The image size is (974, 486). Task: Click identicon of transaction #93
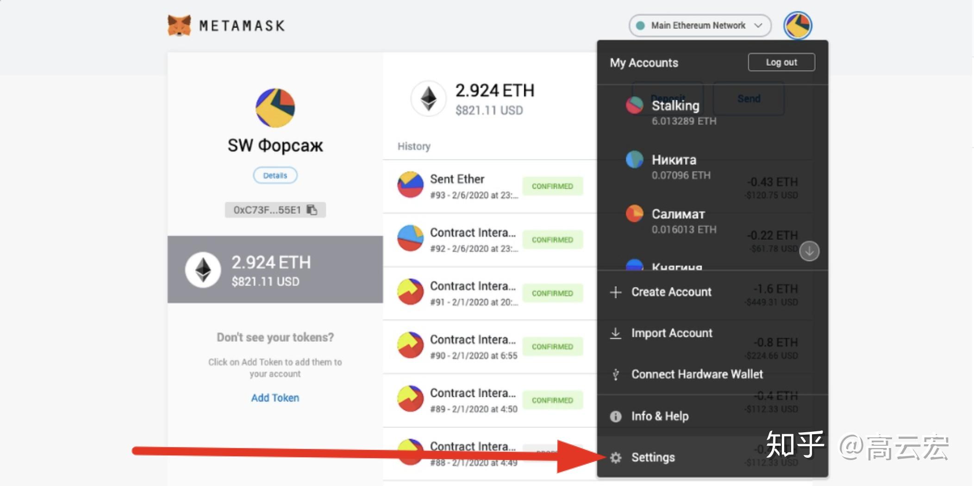click(410, 185)
